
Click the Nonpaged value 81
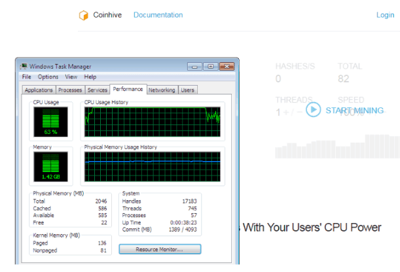[x=103, y=250]
